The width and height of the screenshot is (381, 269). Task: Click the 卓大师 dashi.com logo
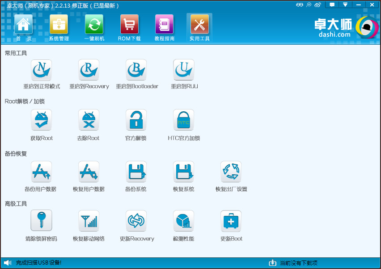point(346,27)
